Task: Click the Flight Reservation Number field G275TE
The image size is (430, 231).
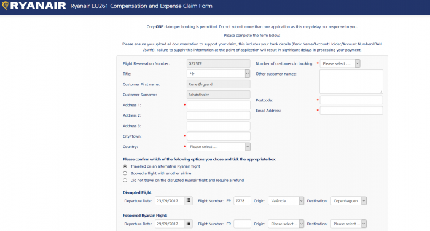Action: point(219,63)
